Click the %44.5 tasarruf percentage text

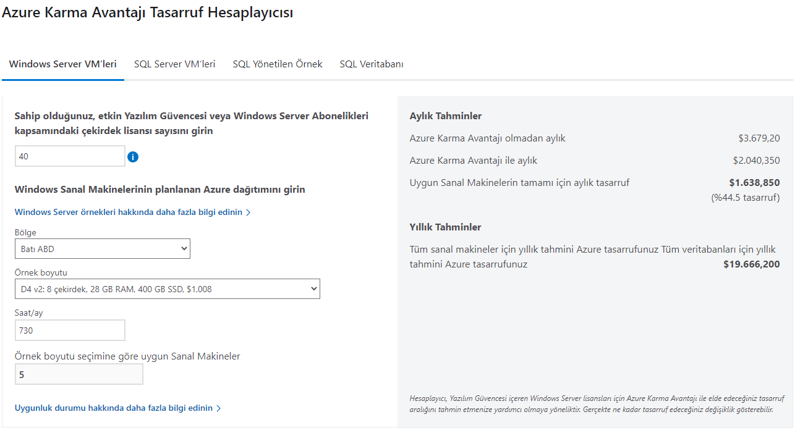pyautogui.click(x=746, y=198)
